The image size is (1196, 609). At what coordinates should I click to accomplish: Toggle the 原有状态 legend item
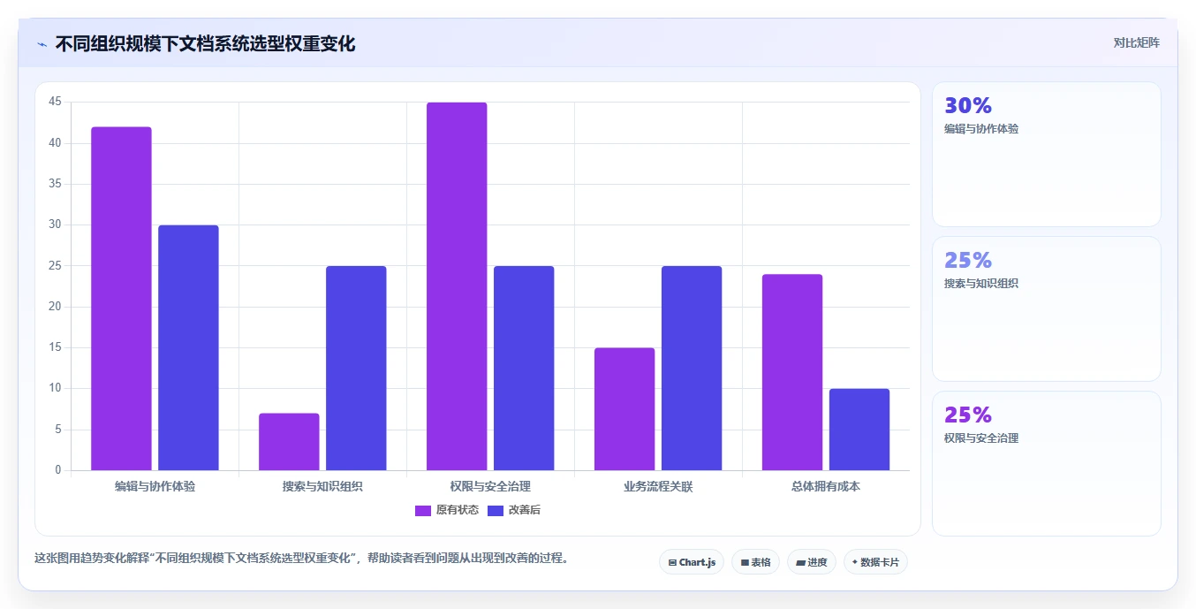447,510
